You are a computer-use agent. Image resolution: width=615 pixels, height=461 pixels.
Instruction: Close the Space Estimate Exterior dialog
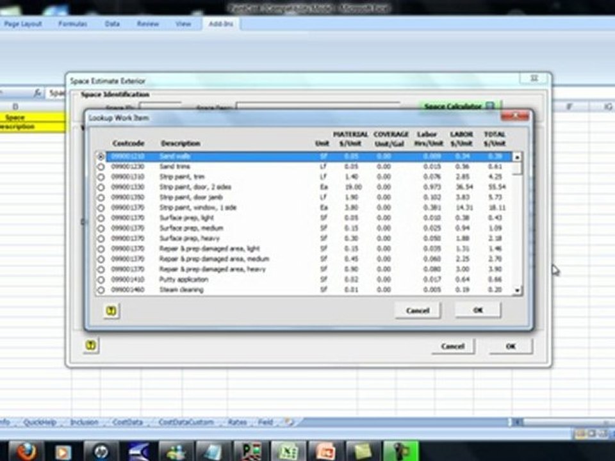point(534,78)
